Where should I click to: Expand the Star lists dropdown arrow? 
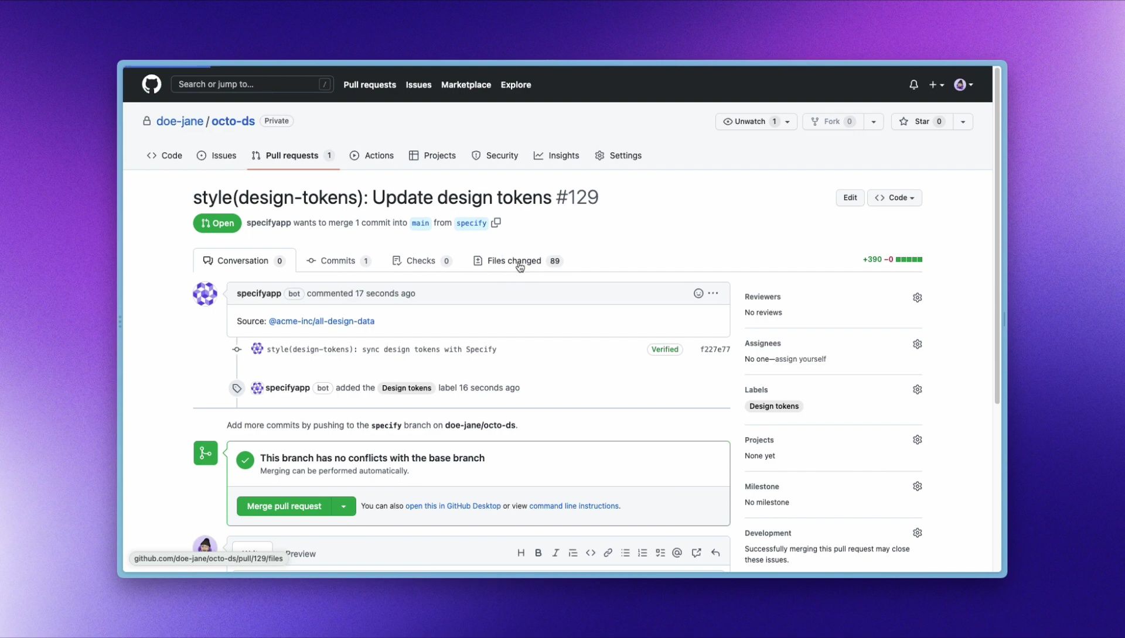tap(963, 122)
